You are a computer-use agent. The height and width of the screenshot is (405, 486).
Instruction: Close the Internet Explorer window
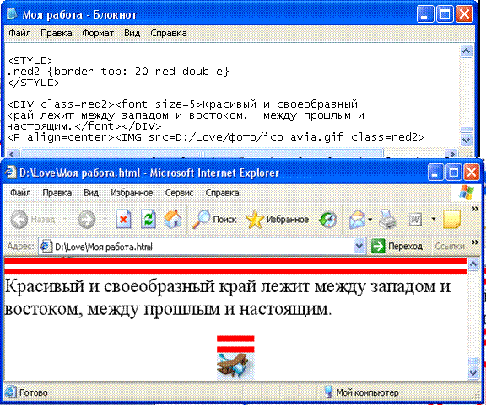[472, 173]
